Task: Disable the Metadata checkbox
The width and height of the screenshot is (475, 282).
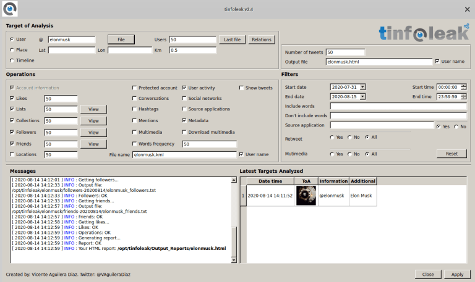Action: tap(184, 120)
